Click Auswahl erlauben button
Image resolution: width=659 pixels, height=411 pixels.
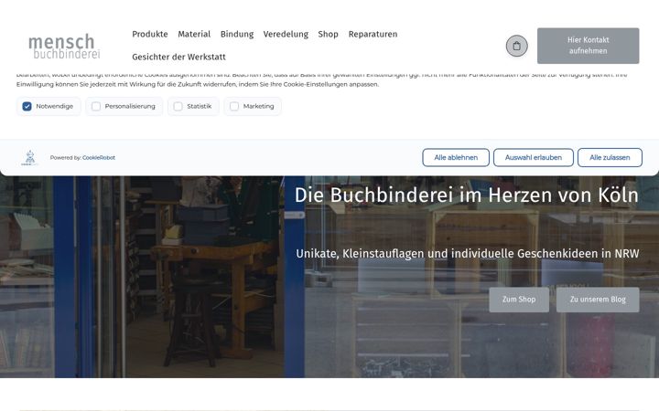(x=533, y=157)
